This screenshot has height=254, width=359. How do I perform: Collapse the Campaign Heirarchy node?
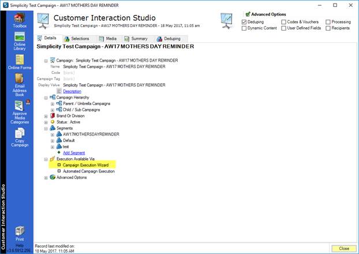click(x=46, y=98)
